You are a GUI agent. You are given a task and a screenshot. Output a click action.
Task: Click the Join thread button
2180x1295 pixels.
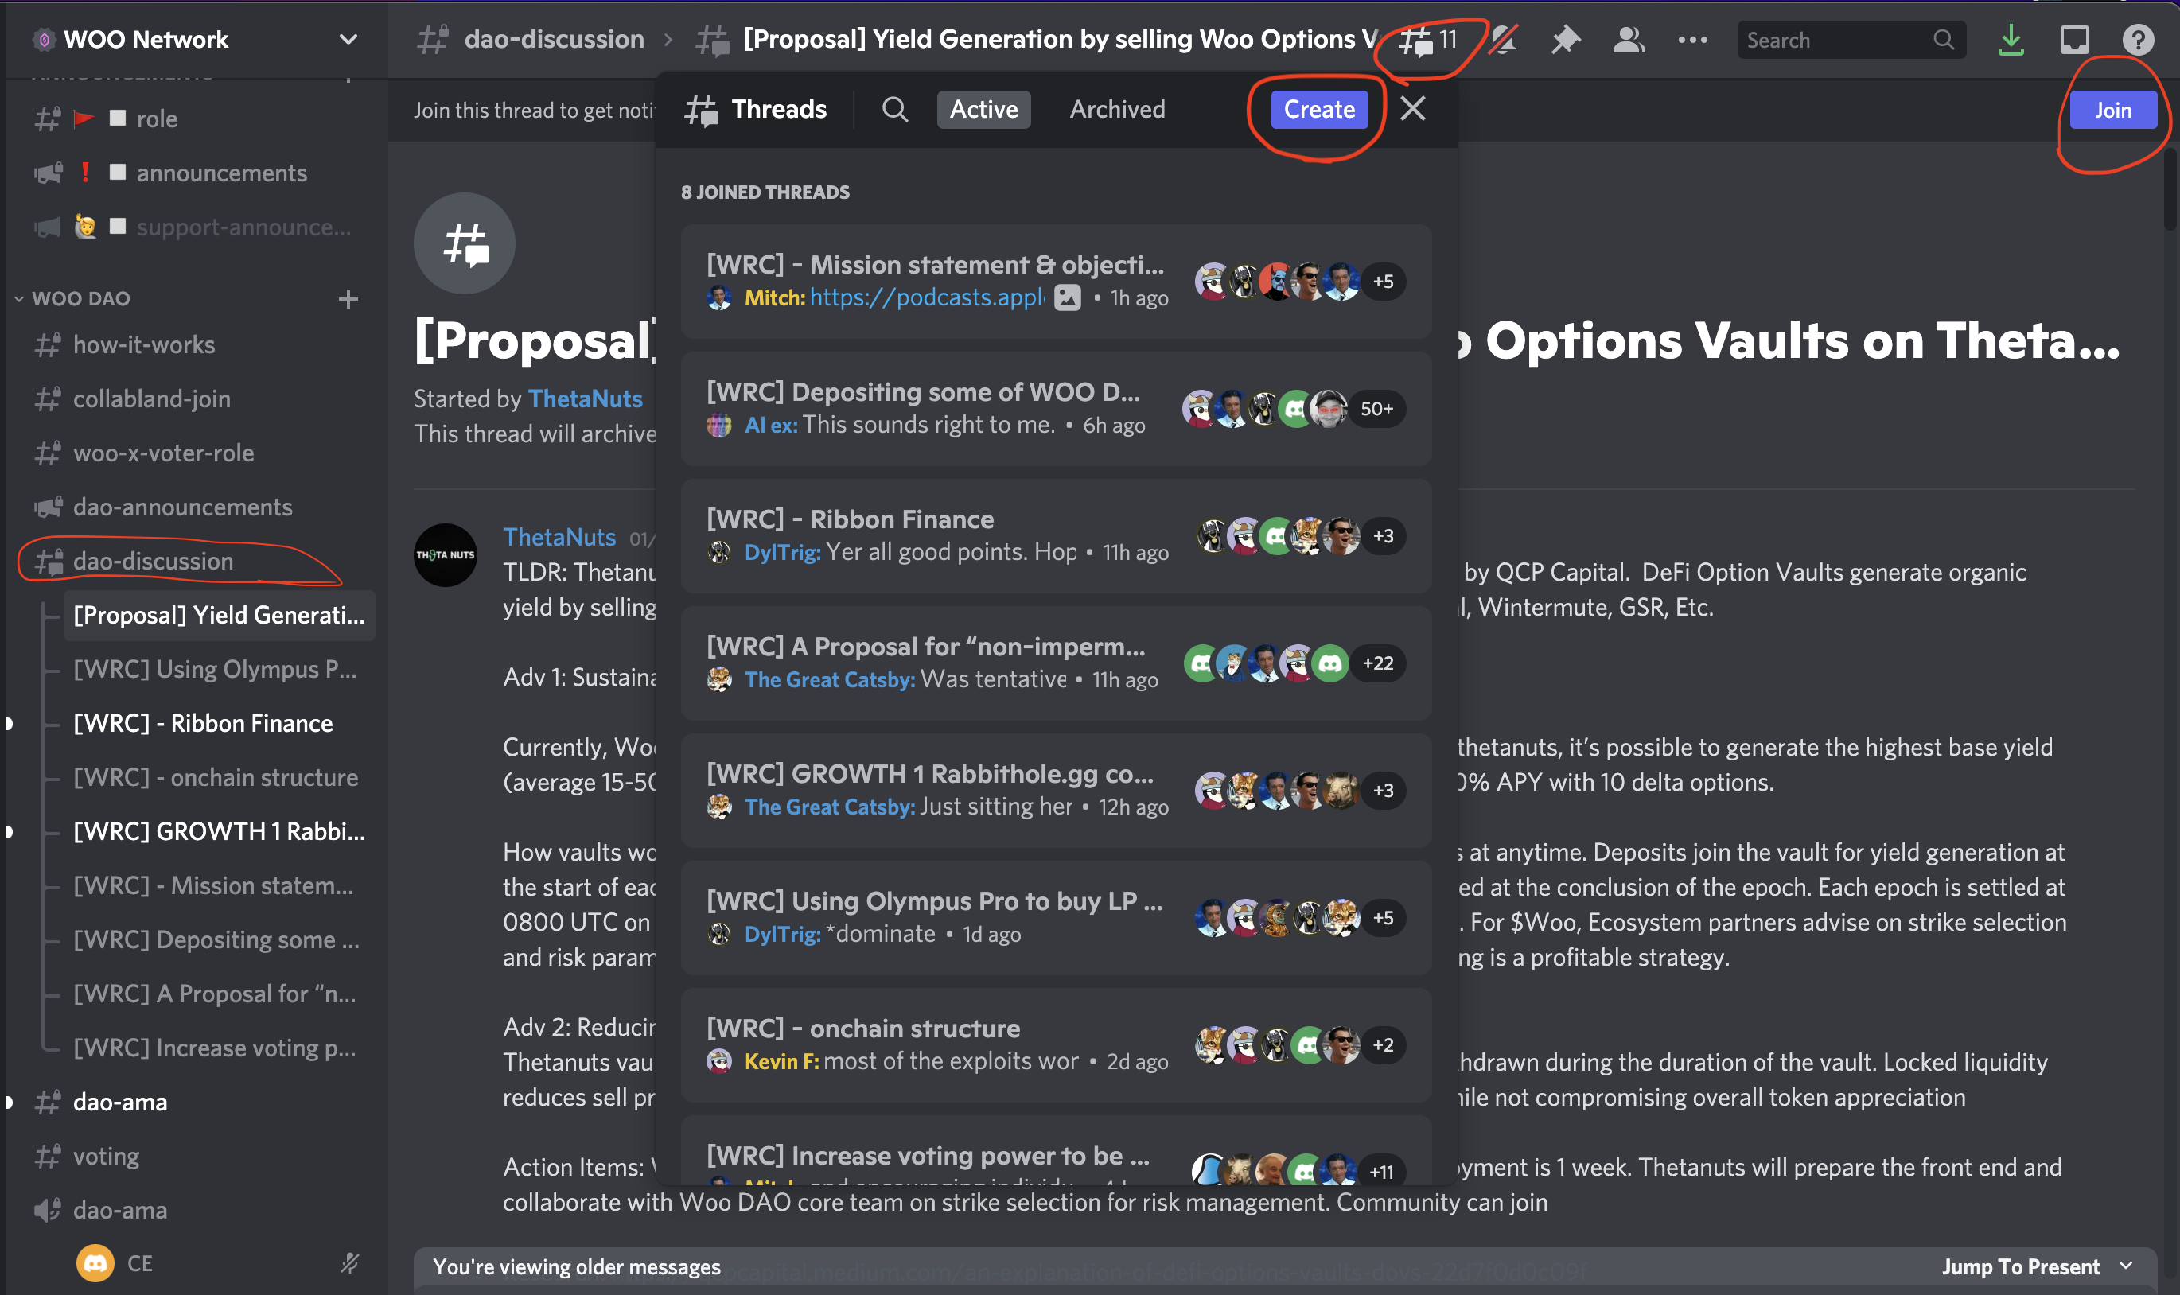coord(2113,110)
